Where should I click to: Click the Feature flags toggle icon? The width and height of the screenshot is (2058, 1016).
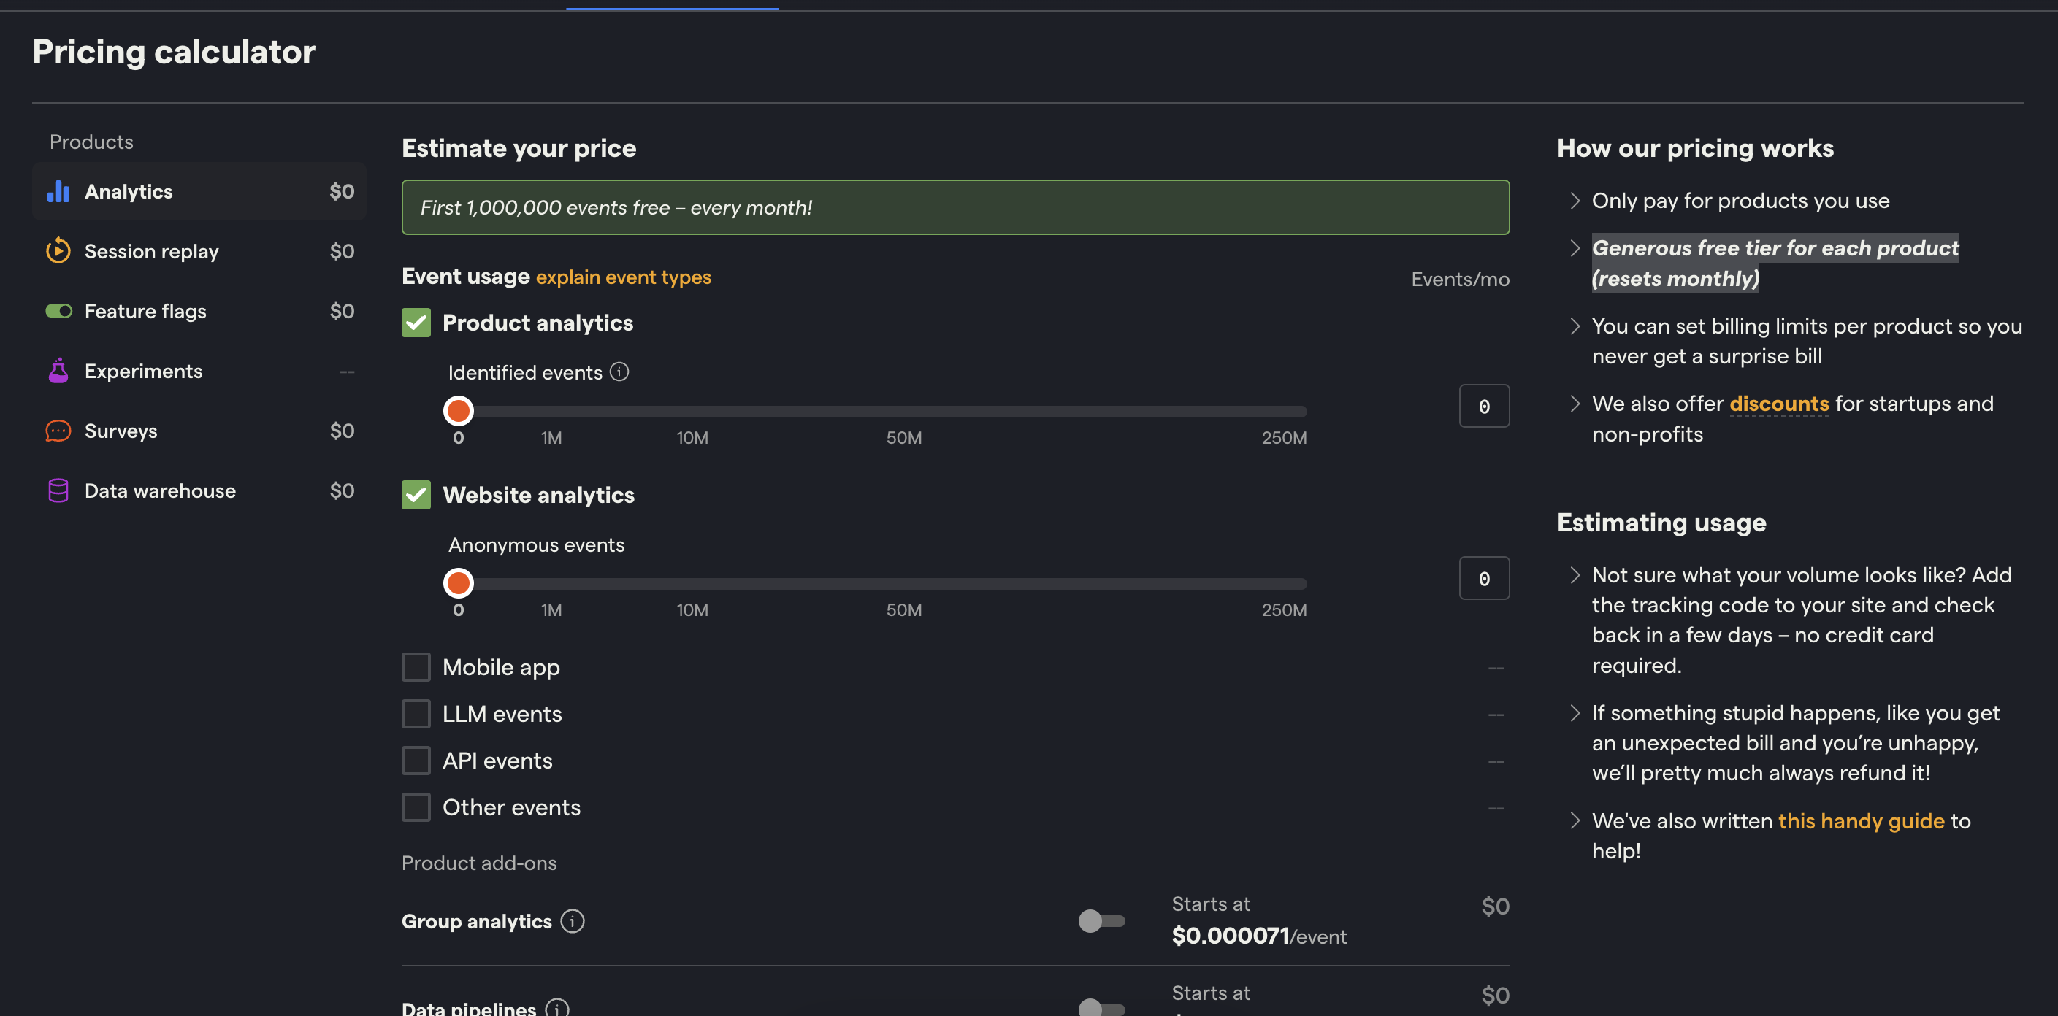pyautogui.click(x=59, y=311)
